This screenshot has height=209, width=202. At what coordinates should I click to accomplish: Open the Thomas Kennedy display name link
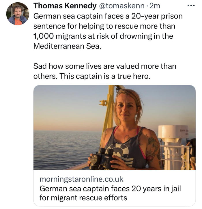coord(65,6)
